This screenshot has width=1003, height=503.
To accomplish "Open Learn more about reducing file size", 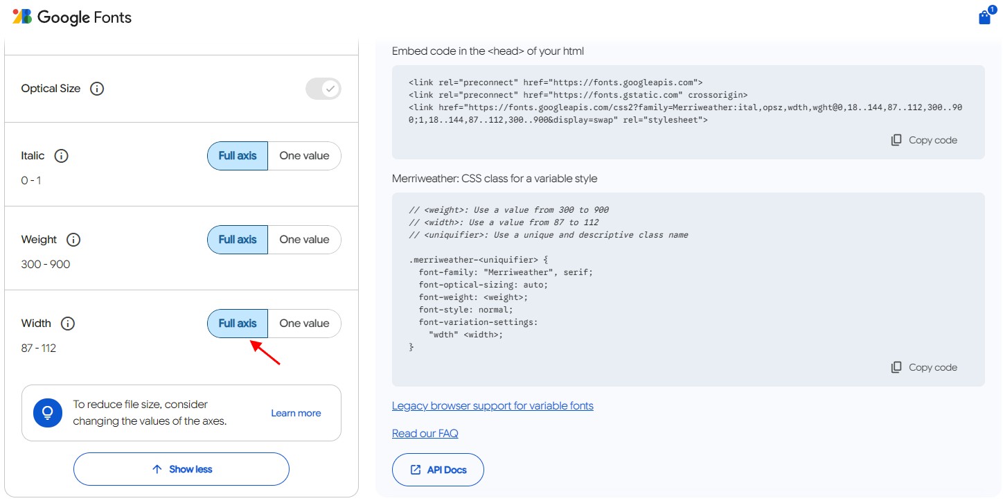I will click(296, 413).
